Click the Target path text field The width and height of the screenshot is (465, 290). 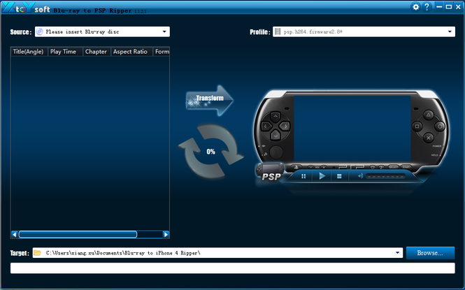click(x=217, y=253)
